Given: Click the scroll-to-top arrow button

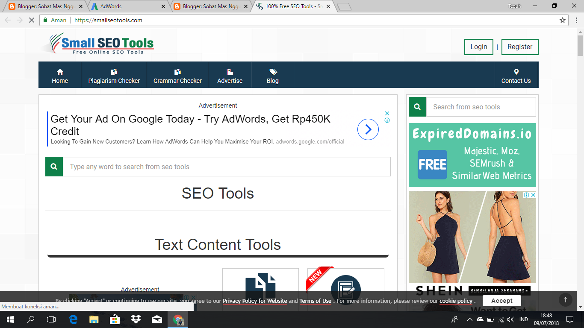Looking at the screenshot, I should click(x=565, y=300).
